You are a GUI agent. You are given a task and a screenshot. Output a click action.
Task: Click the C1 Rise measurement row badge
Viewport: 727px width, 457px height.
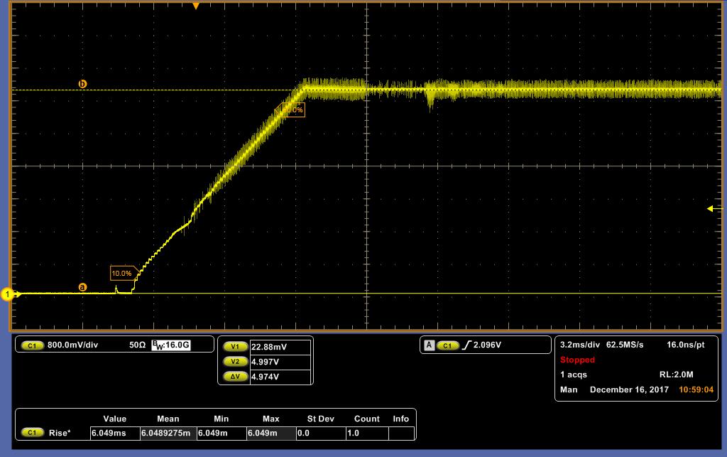pyautogui.click(x=32, y=433)
